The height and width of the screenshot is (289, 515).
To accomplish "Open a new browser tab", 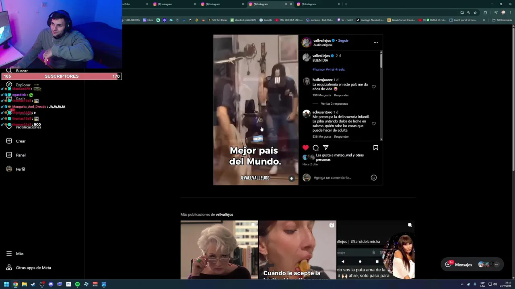I will tap(346, 4).
